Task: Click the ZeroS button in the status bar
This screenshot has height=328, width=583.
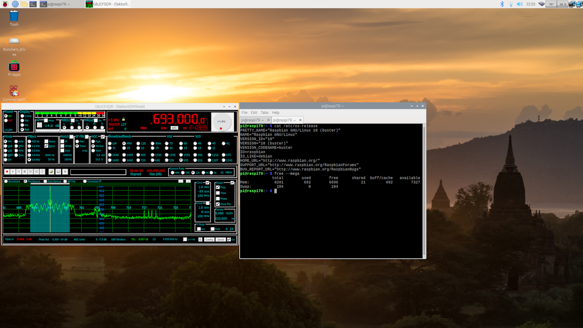Action: click(x=221, y=240)
